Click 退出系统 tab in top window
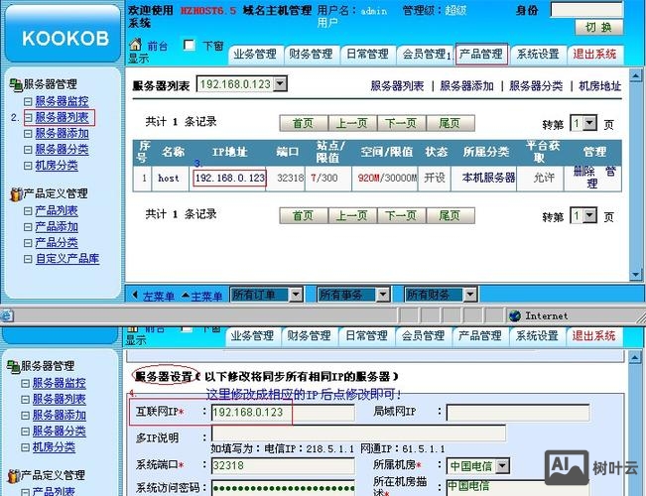The height and width of the screenshot is (496, 646). pos(594,55)
